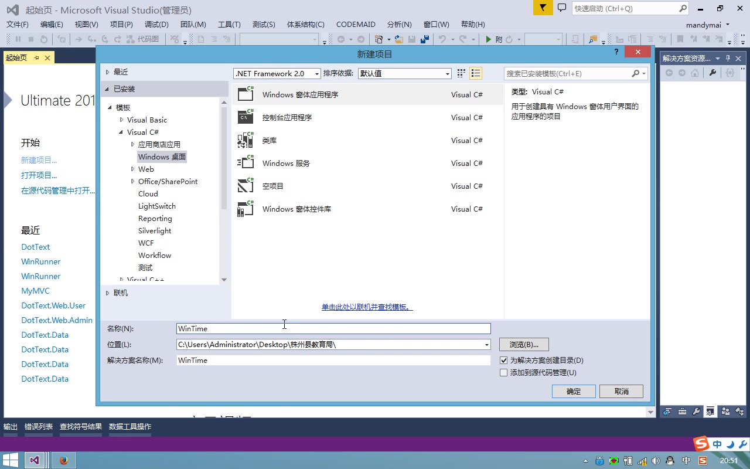Click the volume speaker tray icon

656,461
